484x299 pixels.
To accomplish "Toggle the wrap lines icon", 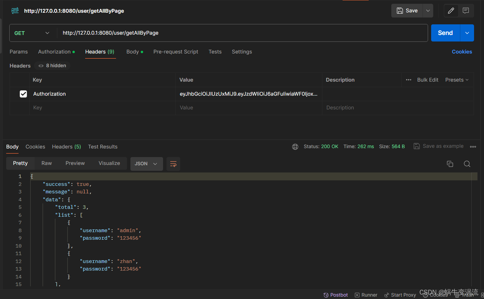I will click(x=173, y=164).
